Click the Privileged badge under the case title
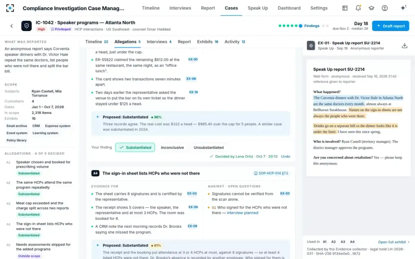Viewport: 415px width, 259px height. (61, 29)
